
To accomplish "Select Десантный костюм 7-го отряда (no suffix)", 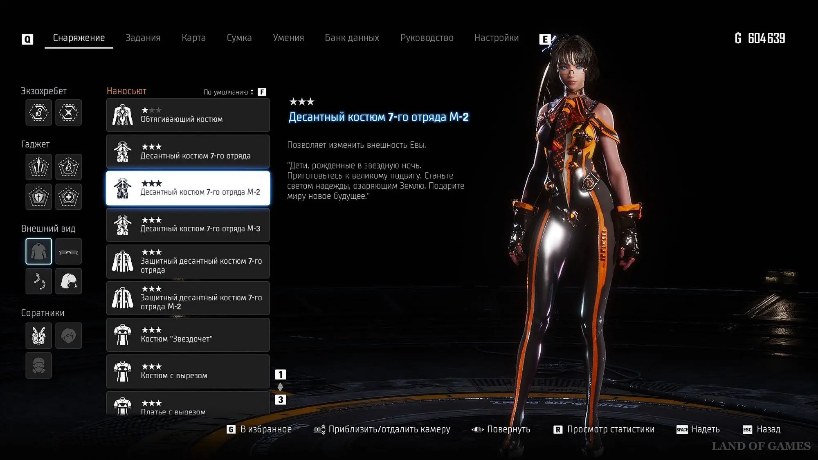I will click(188, 151).
